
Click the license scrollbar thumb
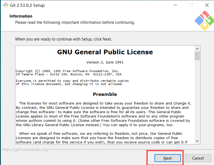(197, 56)
